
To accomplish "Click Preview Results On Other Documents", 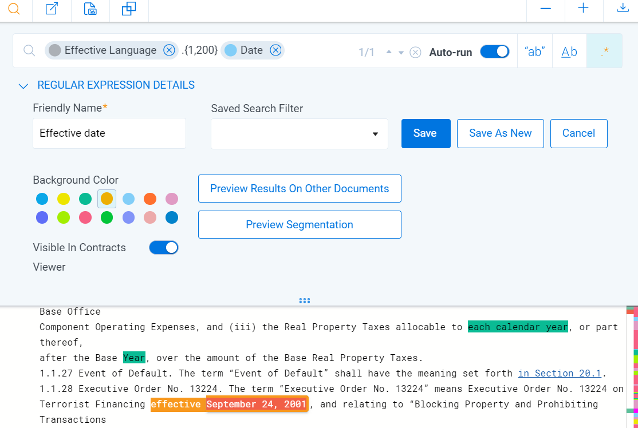I will pos(300,189).
